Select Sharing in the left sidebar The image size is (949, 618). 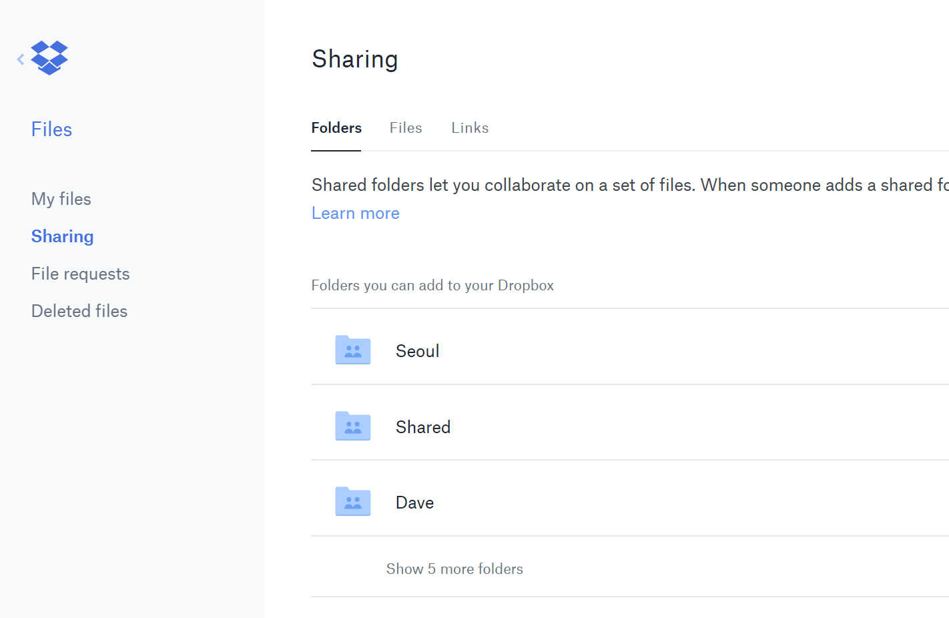(x=62, y=236)
